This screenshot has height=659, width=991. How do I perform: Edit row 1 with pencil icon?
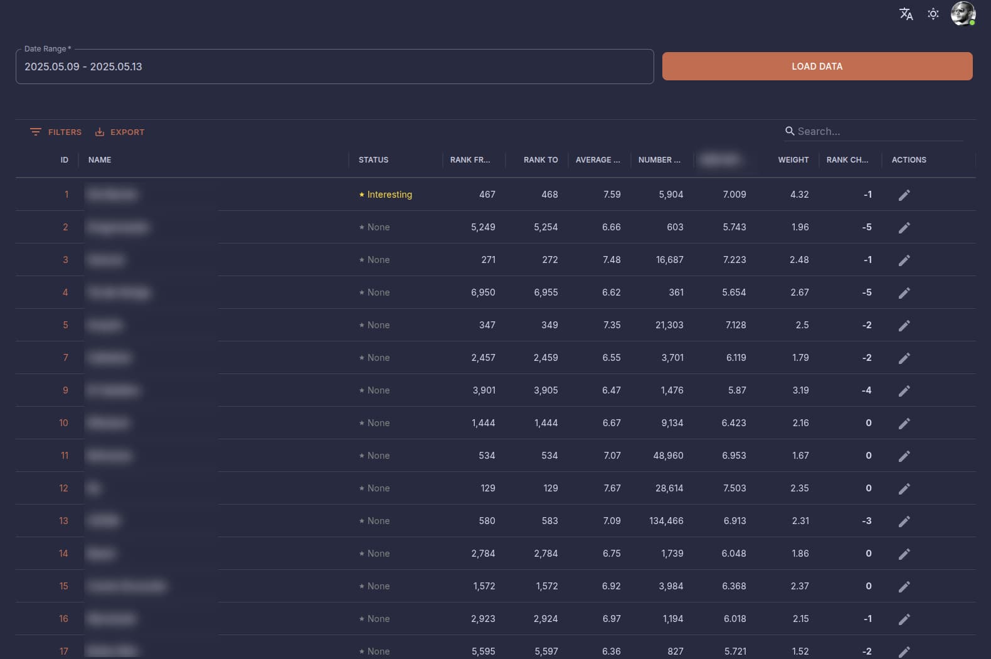[904, 195]
